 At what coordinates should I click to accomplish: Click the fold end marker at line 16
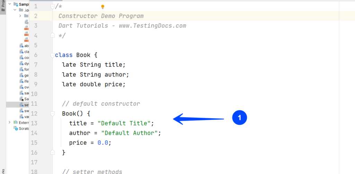(52, 152)
